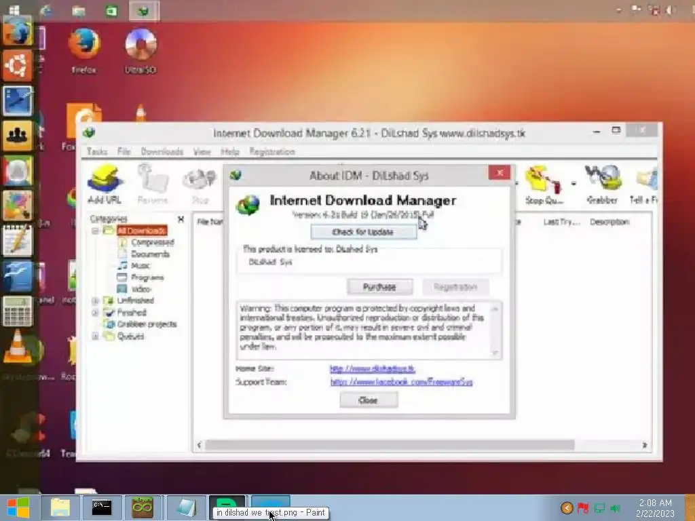Click the horizontal scrollbar in download list

click(390, 445)
